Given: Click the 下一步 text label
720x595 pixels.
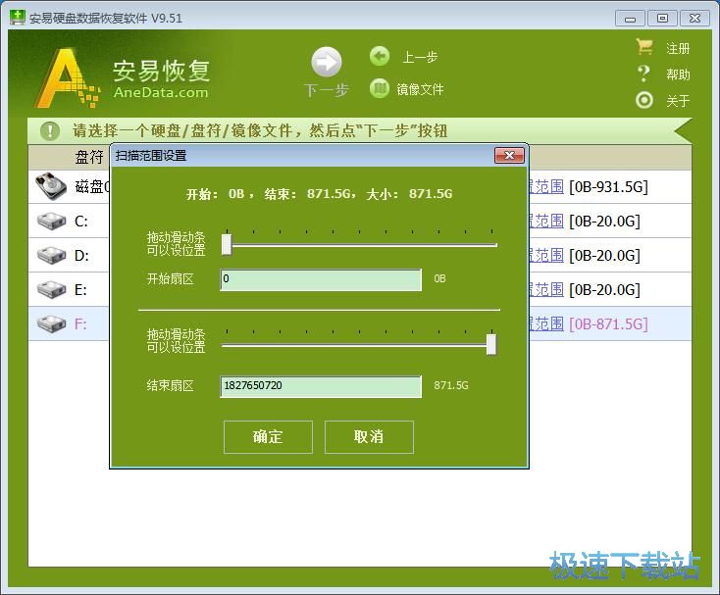Looking at the screenshot, I should point(327,90).
